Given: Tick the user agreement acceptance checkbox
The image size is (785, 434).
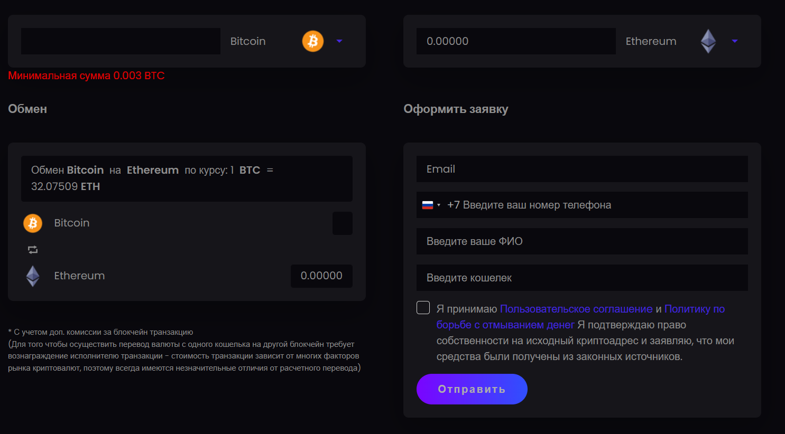Looking at the screenshot, I should [423, 308].
